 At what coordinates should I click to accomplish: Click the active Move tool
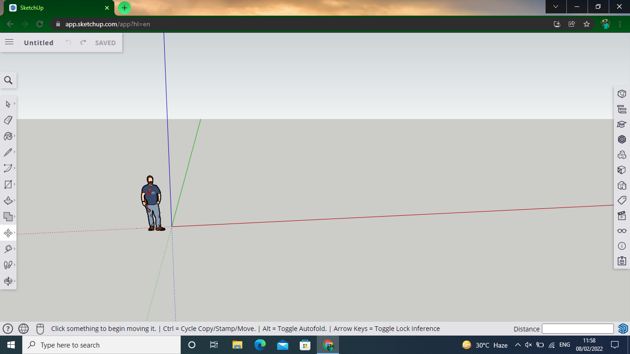tap(8, 233)
